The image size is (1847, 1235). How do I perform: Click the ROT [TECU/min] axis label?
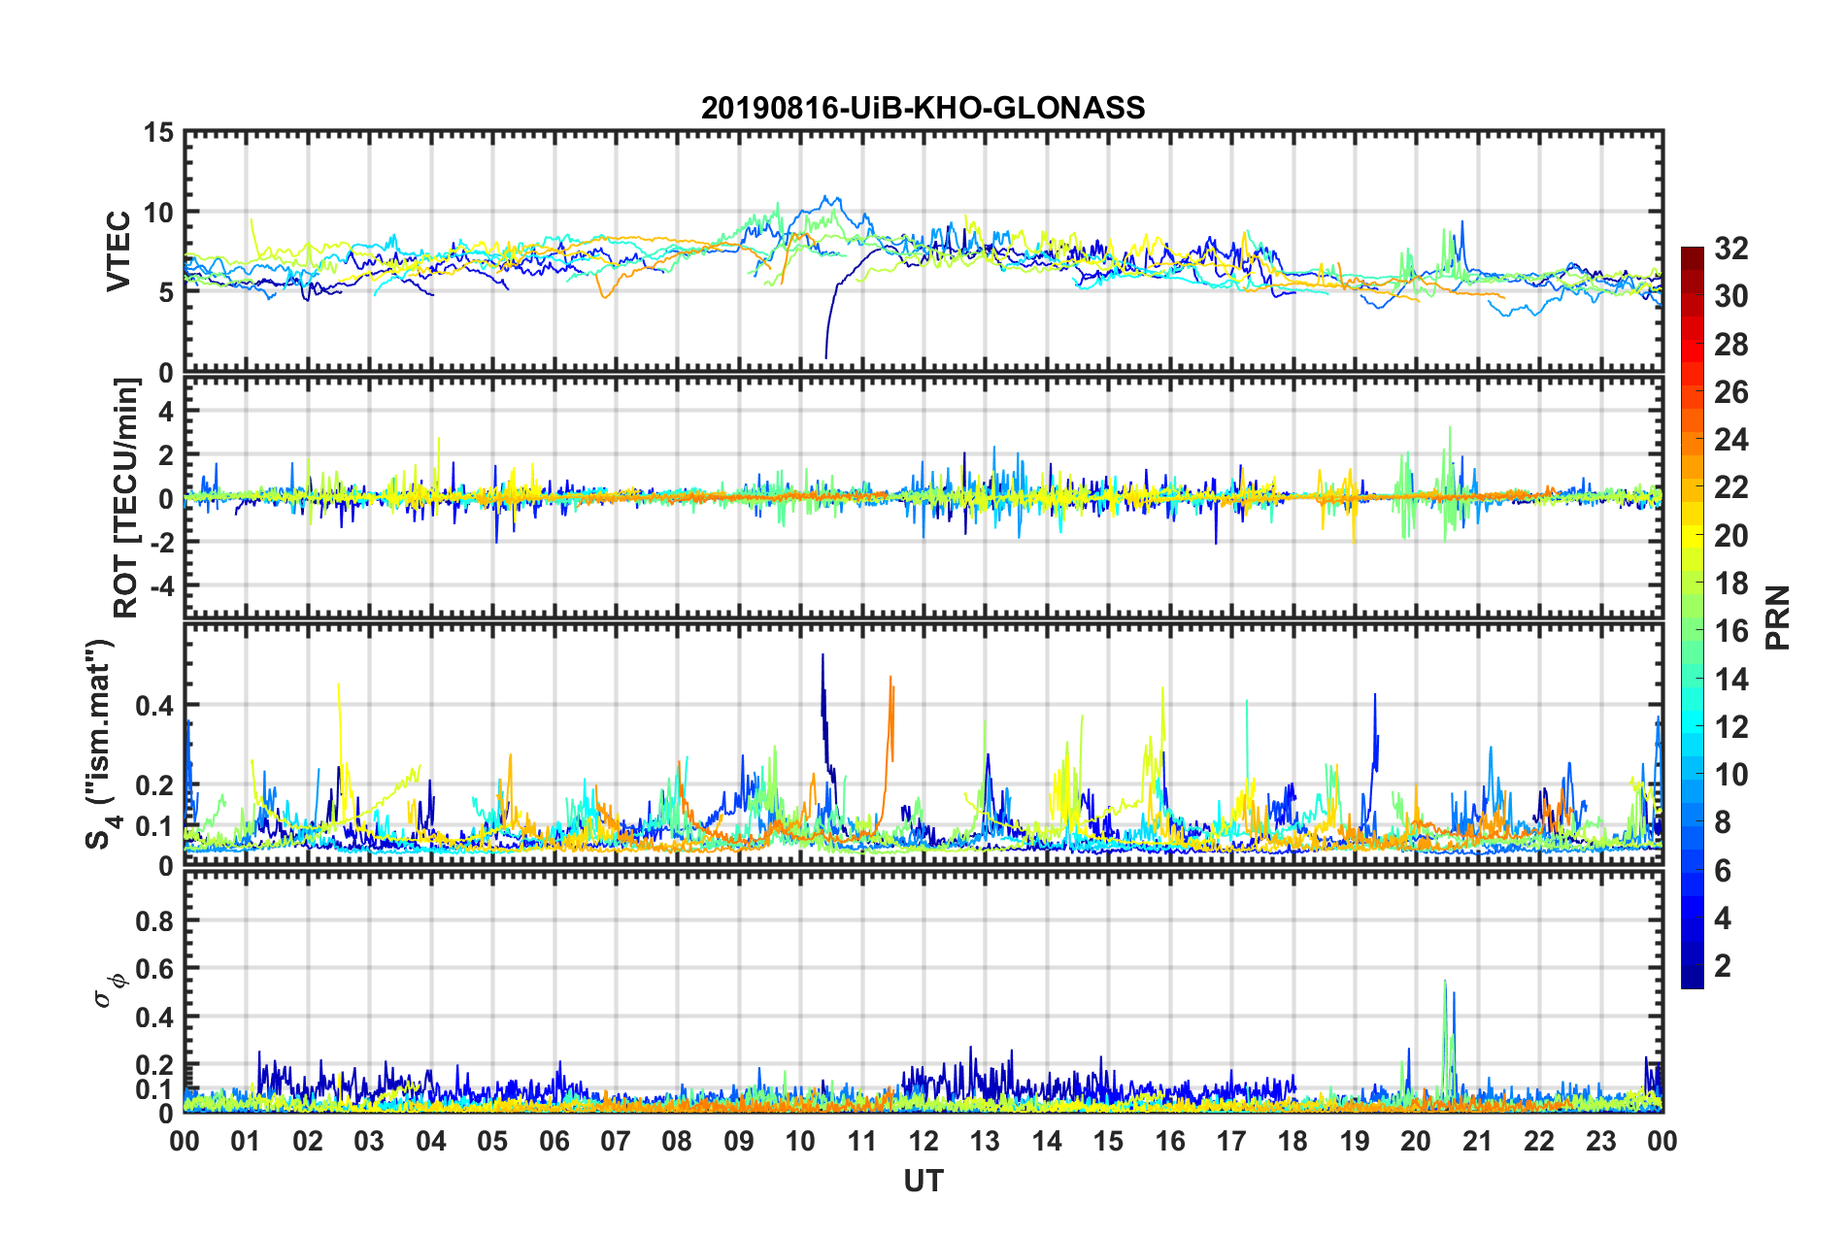point(125,498)
